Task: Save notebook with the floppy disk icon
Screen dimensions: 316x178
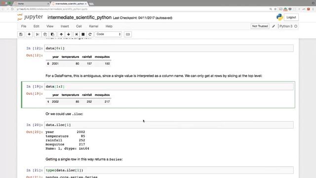Action: [x=21, y=34]
